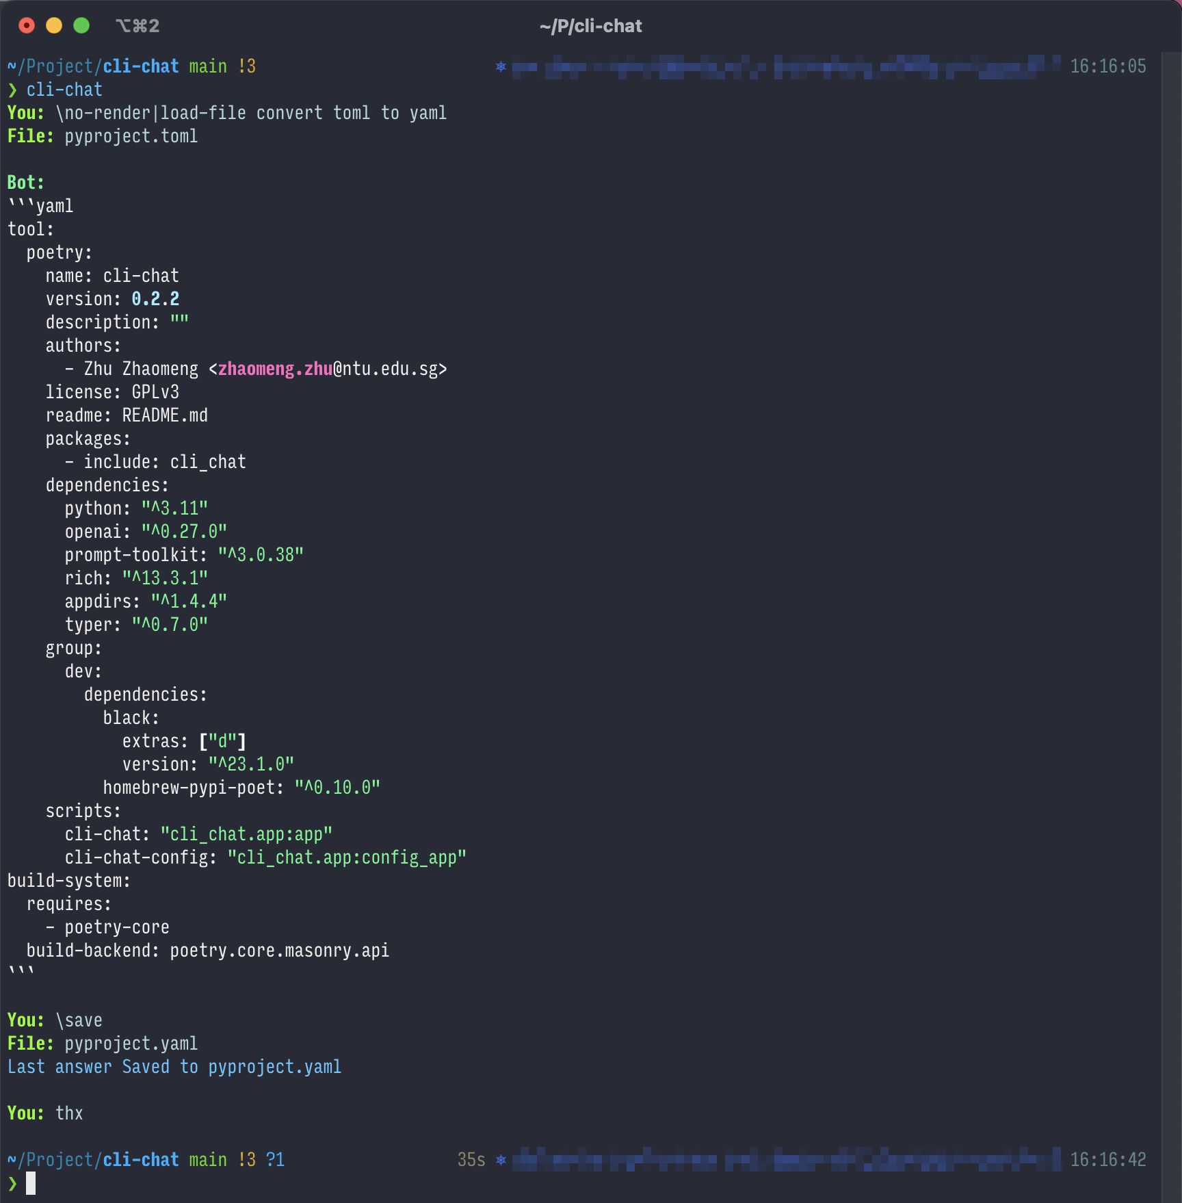Click the 'pyproject.toml' file name
The width and height of the screenshot is (1182, 1203).
point(131,136)
